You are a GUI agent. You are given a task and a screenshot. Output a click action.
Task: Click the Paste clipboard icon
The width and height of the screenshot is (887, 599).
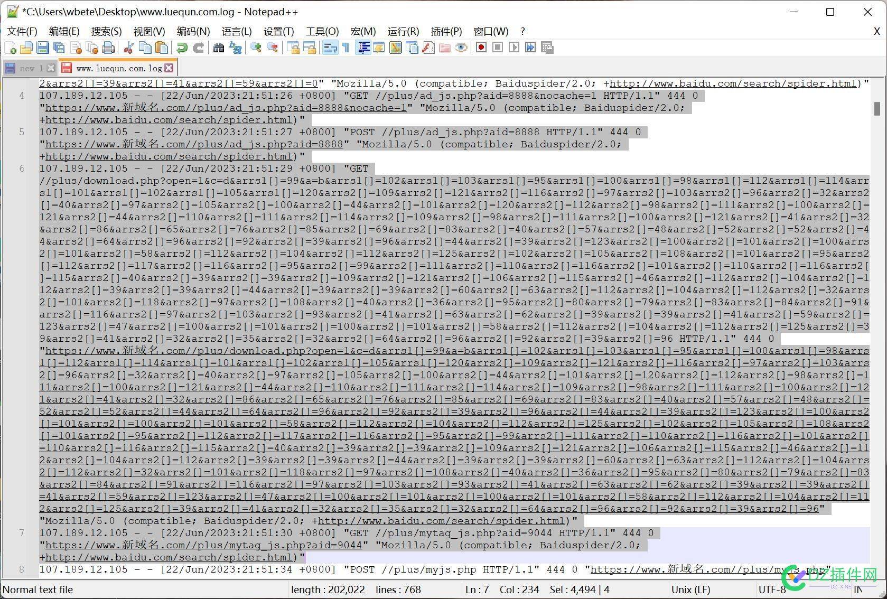161,48
